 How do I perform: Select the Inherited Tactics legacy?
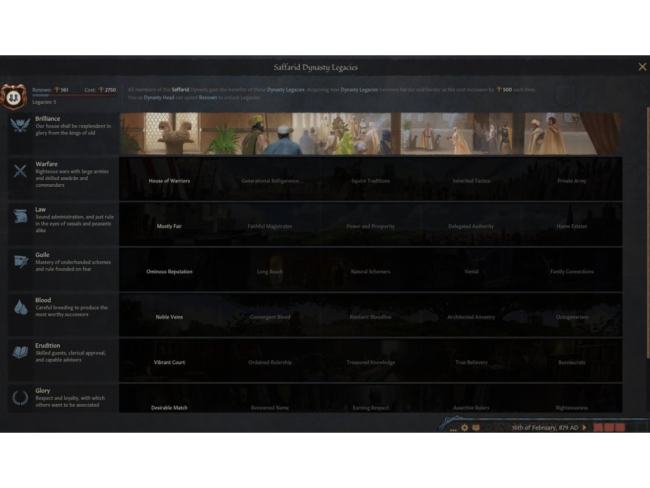click(x=472, y=181)
